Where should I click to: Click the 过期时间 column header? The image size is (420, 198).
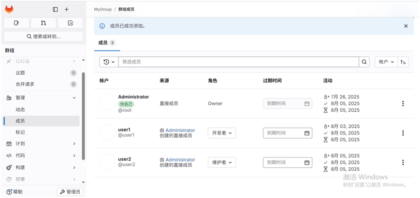point(272,80)
